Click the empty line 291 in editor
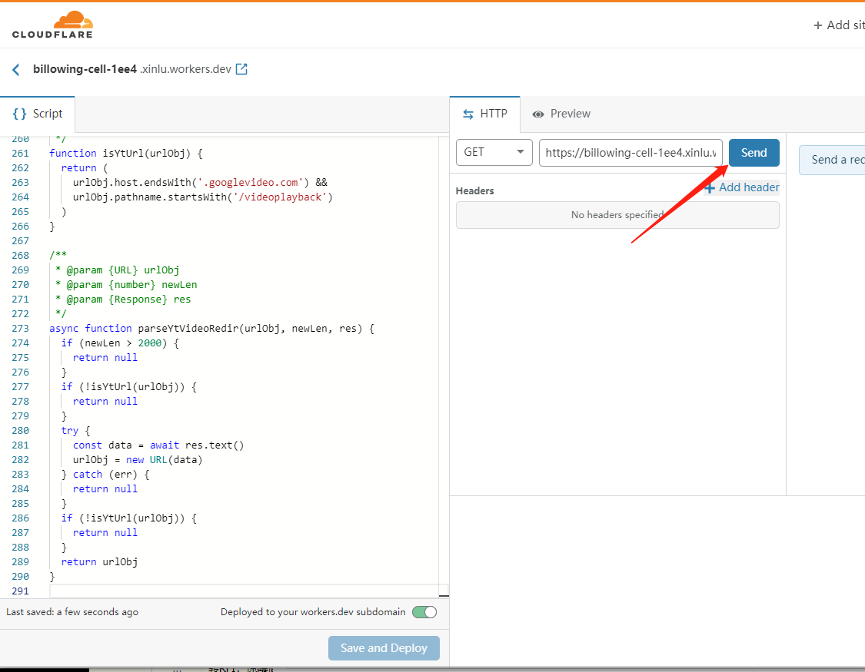 tap(243, 591)
